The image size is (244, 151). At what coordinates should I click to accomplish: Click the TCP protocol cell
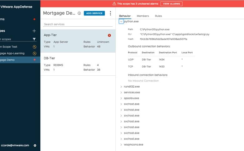coord(130,67)
